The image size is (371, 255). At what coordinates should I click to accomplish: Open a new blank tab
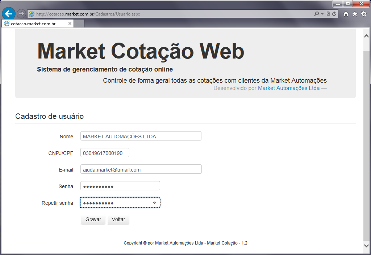point(79,23)
